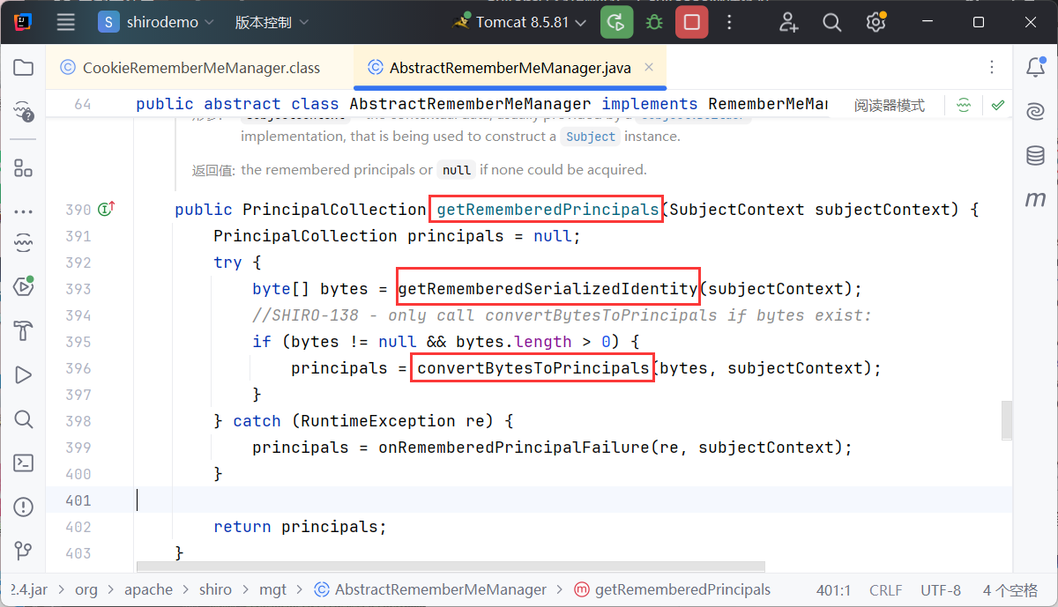
Task: Switch to CookieRememberMeManager.class tab
Action: pos(200,68)
